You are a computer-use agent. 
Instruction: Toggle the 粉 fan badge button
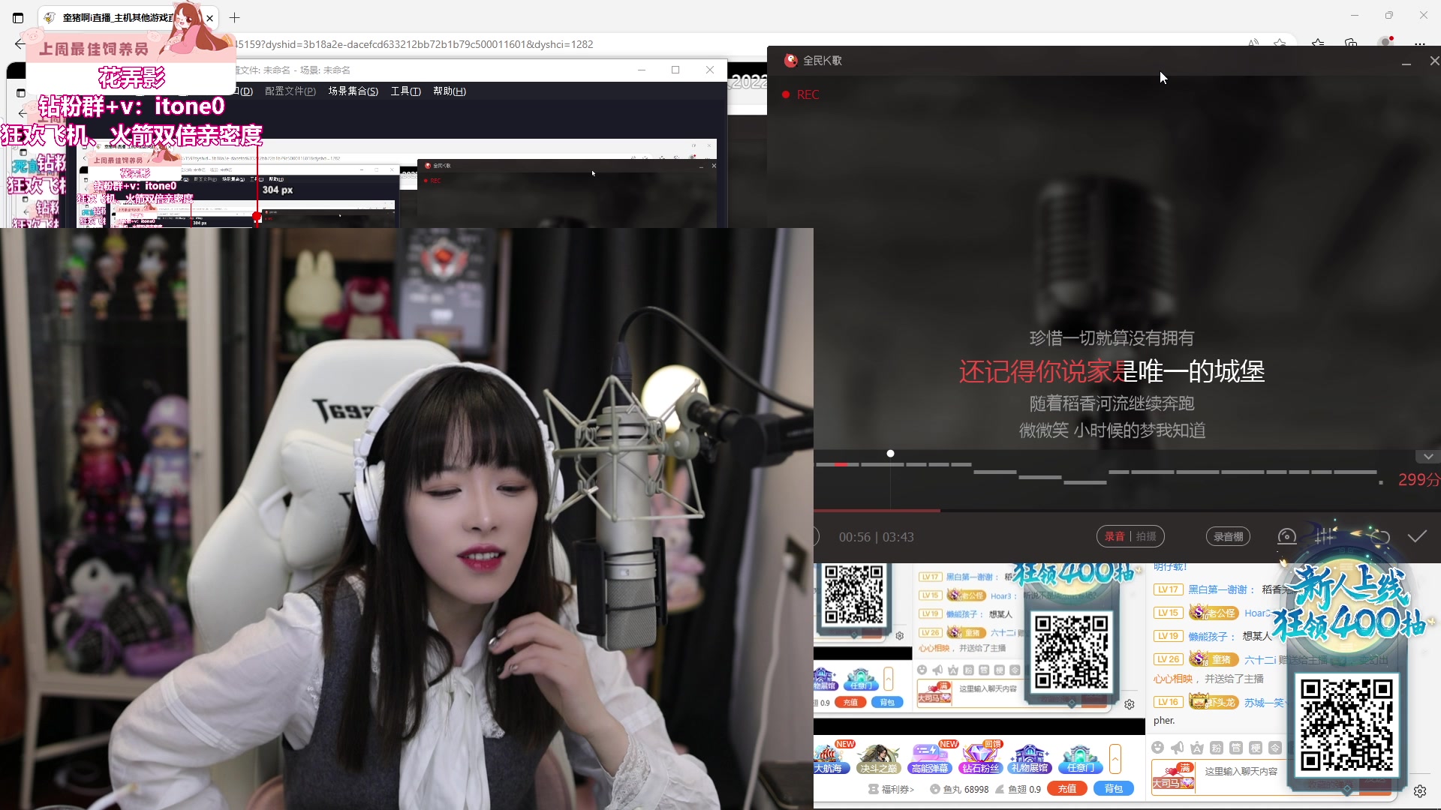coord(1217,748)
